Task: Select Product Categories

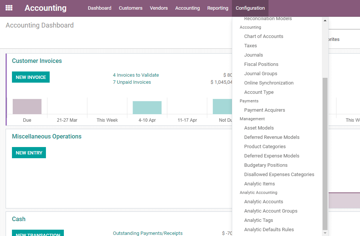Action: 265,147
